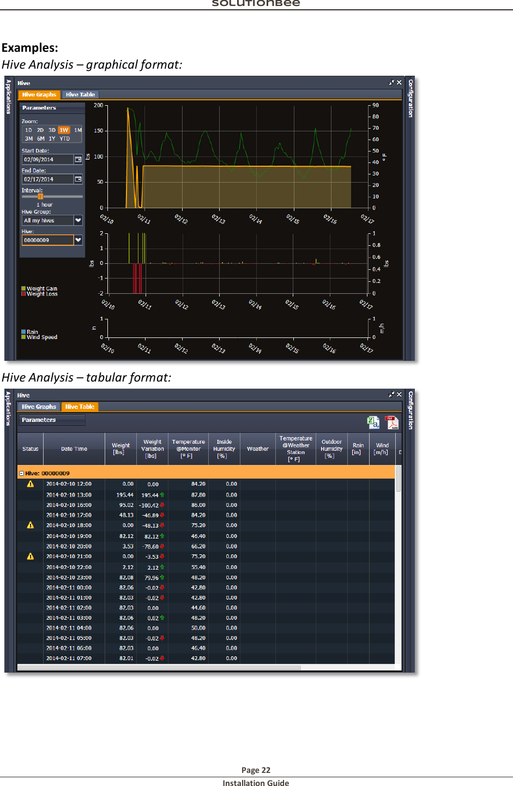The image size is (513, 786).
Task: Open the Hive dropdown showing 00000009
Action: (x=79, y=240)
